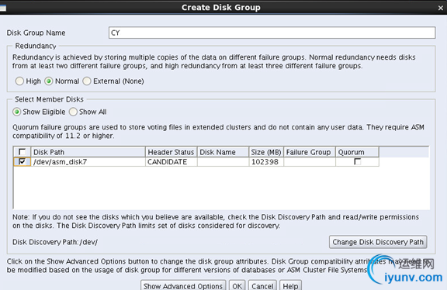Enable Quorum checkbox for /dev/asm_disk7
The height and width of the screenshot is (290, 447).
(x=357, y=161)
